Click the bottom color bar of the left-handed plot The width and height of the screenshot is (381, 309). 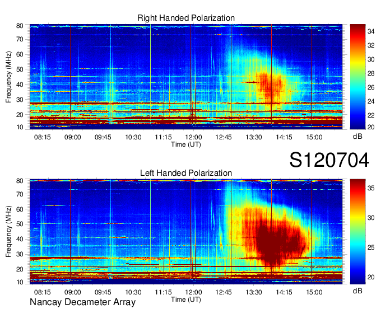(x=357, y=231)
